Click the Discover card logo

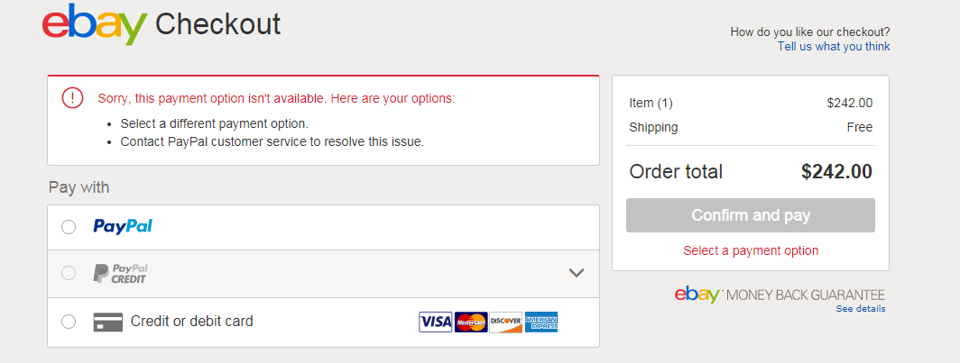click(505, 322)
